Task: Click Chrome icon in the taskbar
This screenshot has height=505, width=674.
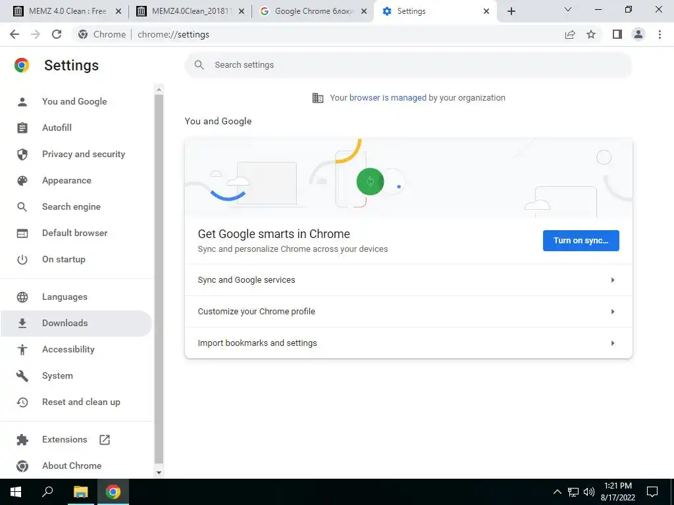Action: tap(113, 492)
